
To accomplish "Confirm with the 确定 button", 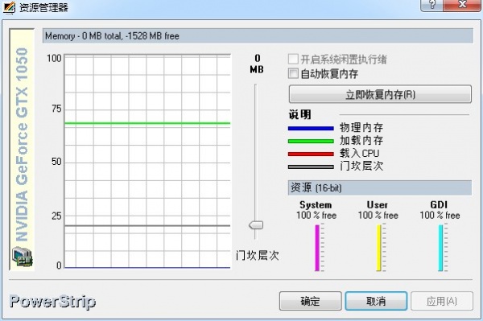I will (x=311, y=301).
